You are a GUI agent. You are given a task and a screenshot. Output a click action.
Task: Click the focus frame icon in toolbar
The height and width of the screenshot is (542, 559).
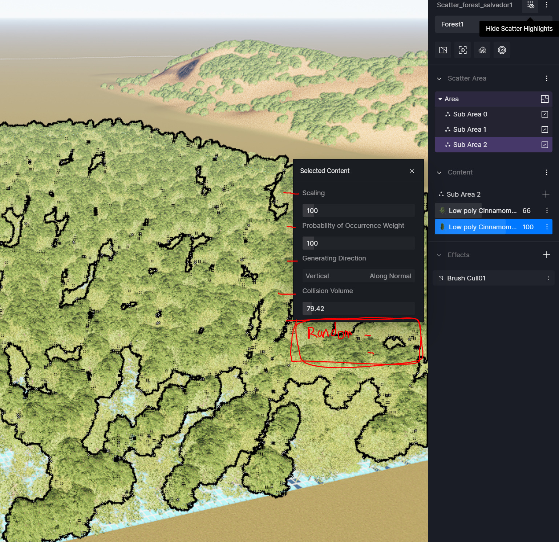pyautogui.click(x=462, y=50)
